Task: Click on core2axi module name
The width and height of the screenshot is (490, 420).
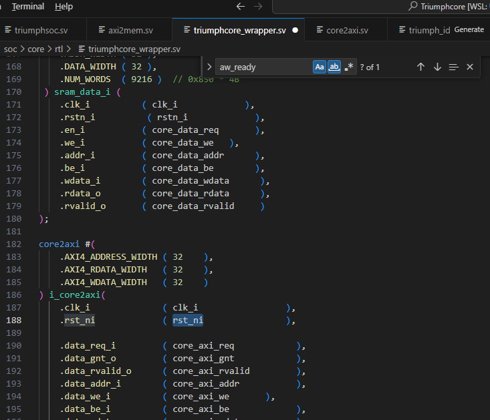Action: click(x=59, y=244)
